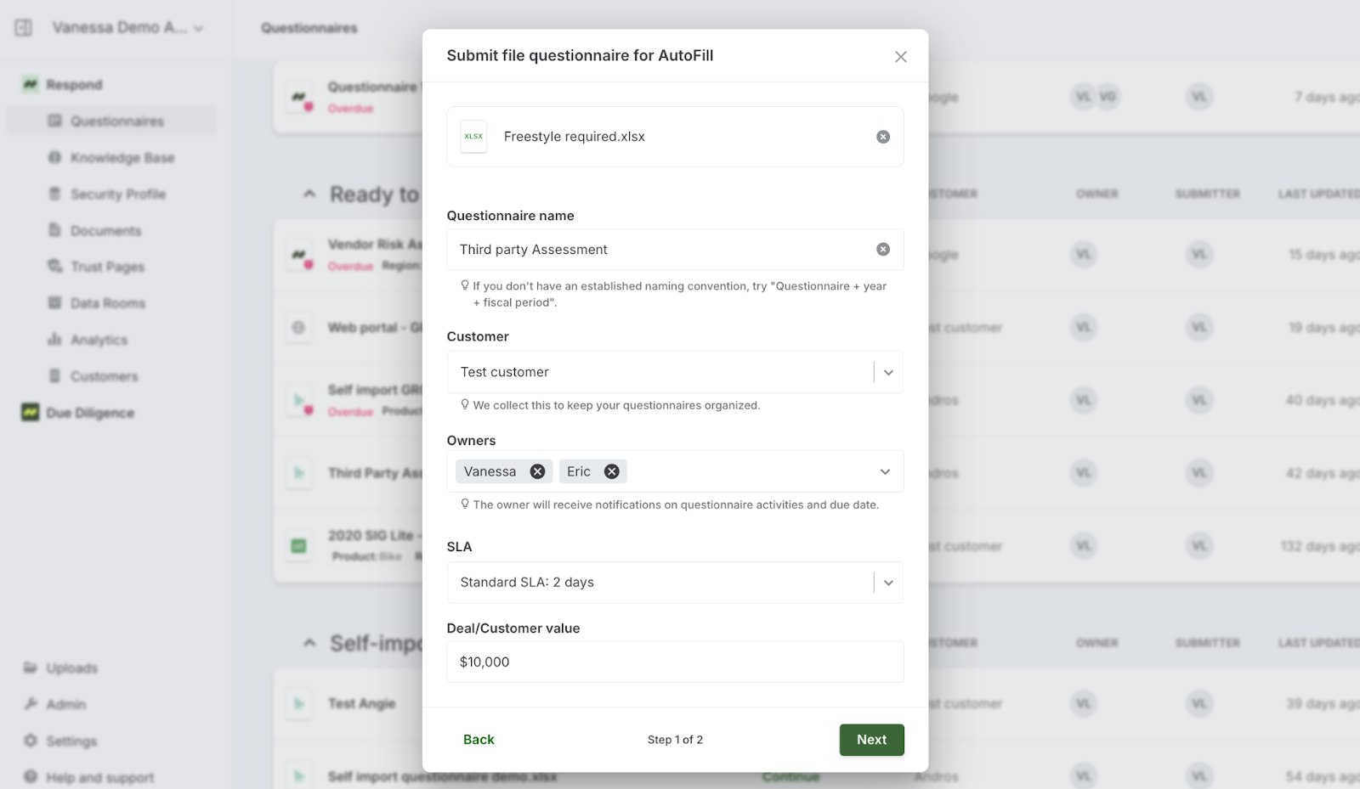The width and height of the screenshot is (1360, 789).
Task: Remove Vanessa from owners
Action: pyautogui.click(x=537, y=471)
